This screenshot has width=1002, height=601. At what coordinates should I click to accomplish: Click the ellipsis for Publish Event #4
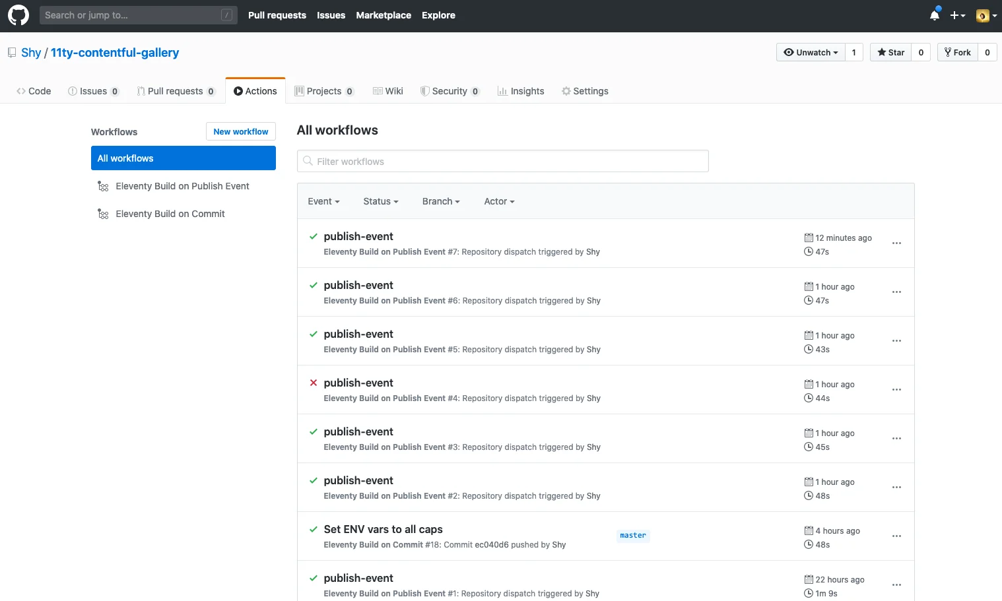click(x=896, y=390)
